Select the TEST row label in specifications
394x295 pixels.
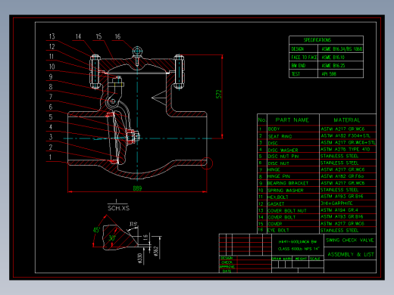295,74
